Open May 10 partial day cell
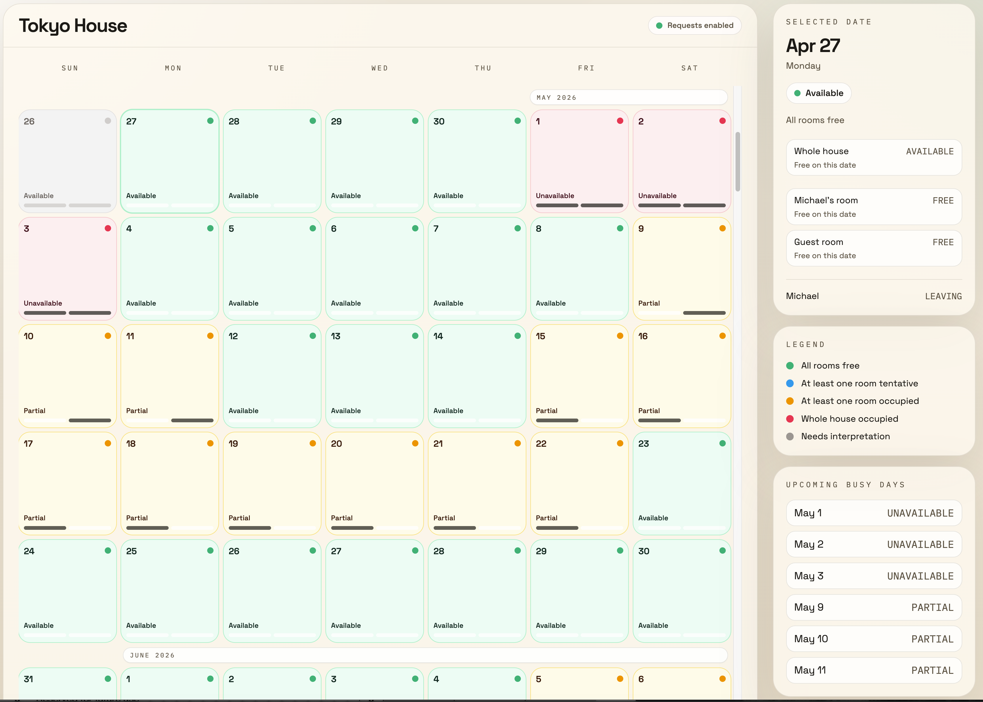Viewport: 983px width, 702px height. pos(68,376)
